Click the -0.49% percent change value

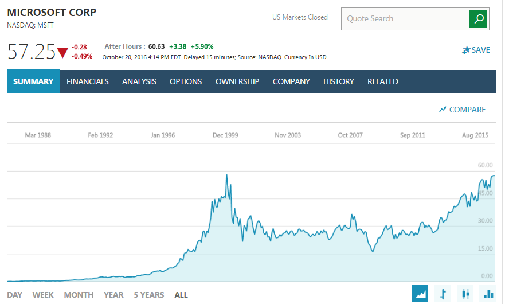tap(81, 56)
